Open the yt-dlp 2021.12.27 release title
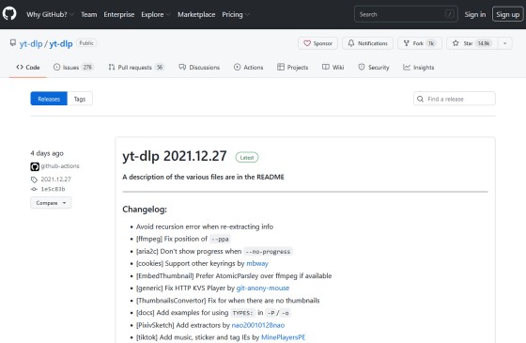Screen dimensions: 526x343 (175, 156)
